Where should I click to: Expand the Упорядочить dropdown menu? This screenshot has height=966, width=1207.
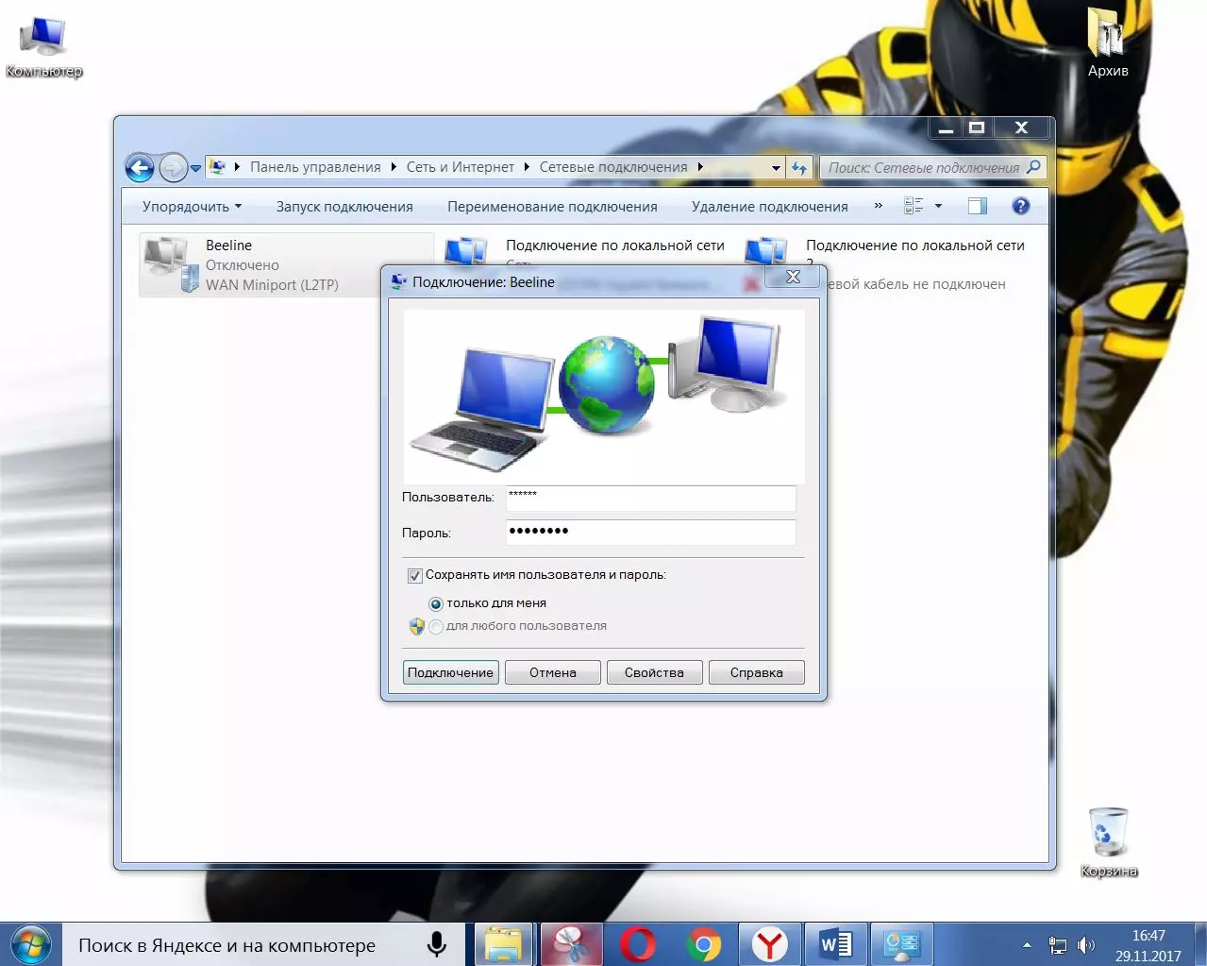pos(192,207)
